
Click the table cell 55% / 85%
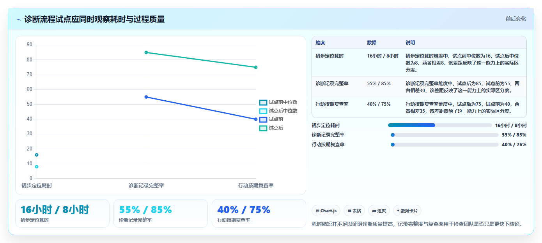point(379,84)
